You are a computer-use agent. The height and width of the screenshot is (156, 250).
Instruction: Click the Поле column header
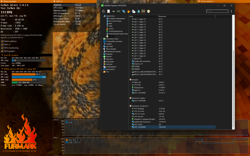pyautogui.click(x=131, y=16)
